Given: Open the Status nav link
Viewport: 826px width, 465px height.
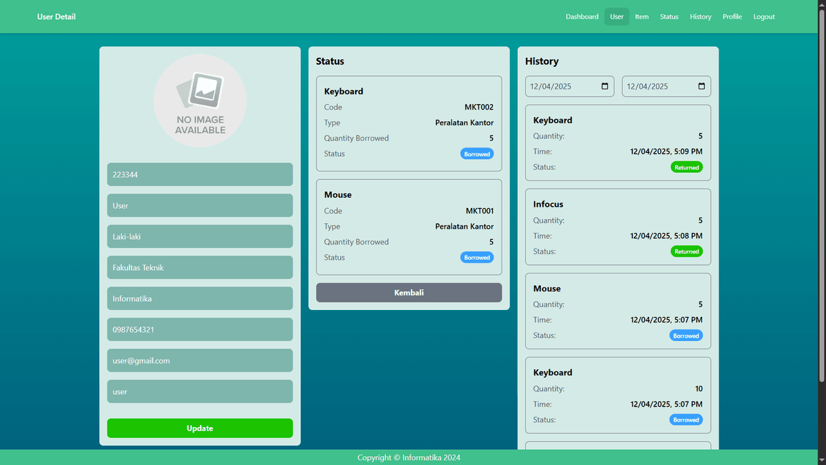Looking at the screenshot, I should click(669, 17).
